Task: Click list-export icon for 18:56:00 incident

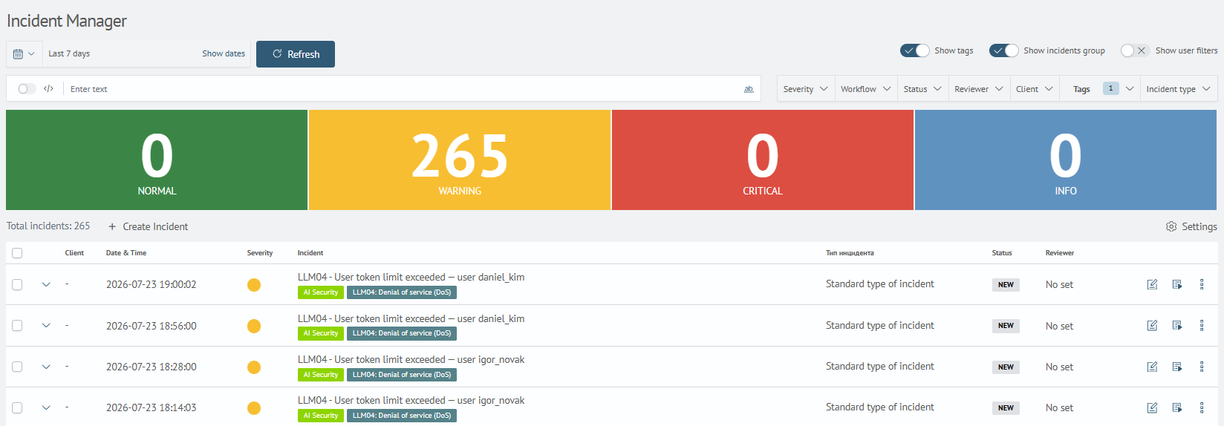Action: point(1177,325)
